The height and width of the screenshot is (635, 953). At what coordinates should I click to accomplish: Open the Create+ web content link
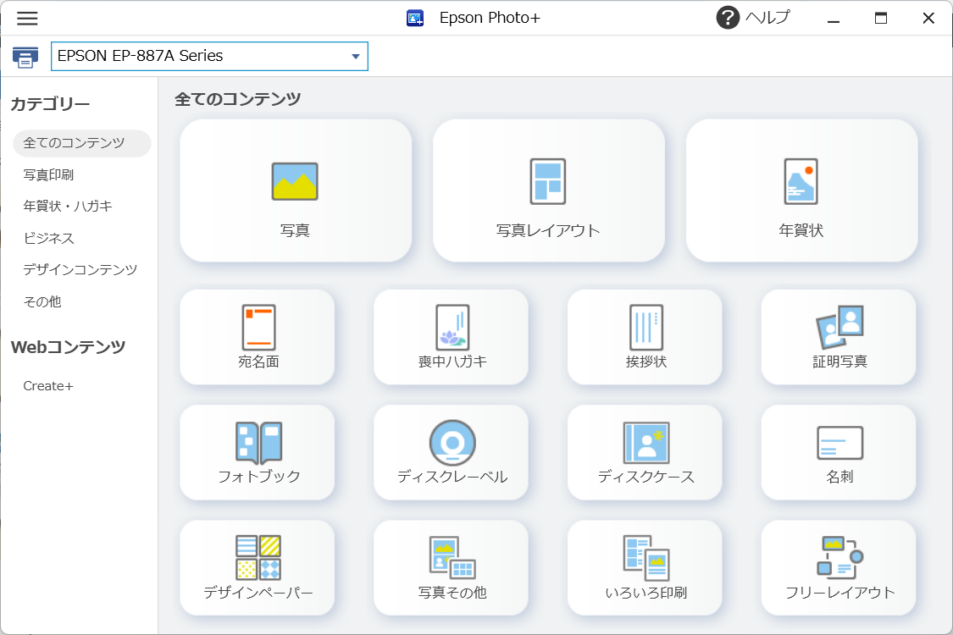pyautogui.click(x=48, y=386)
